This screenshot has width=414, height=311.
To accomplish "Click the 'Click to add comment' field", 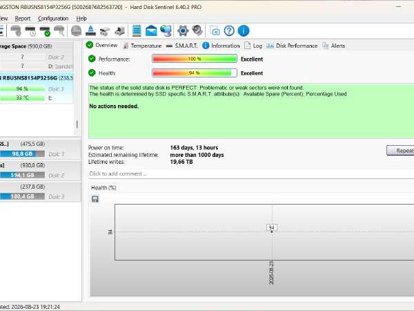I will click(x=251, y=173).
